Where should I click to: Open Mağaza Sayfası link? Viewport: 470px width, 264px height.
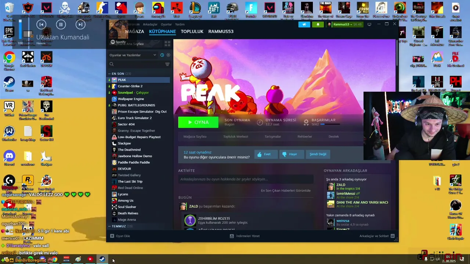195,136
